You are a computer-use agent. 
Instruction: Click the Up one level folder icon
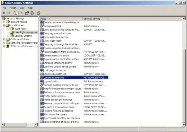pos(15,13)
